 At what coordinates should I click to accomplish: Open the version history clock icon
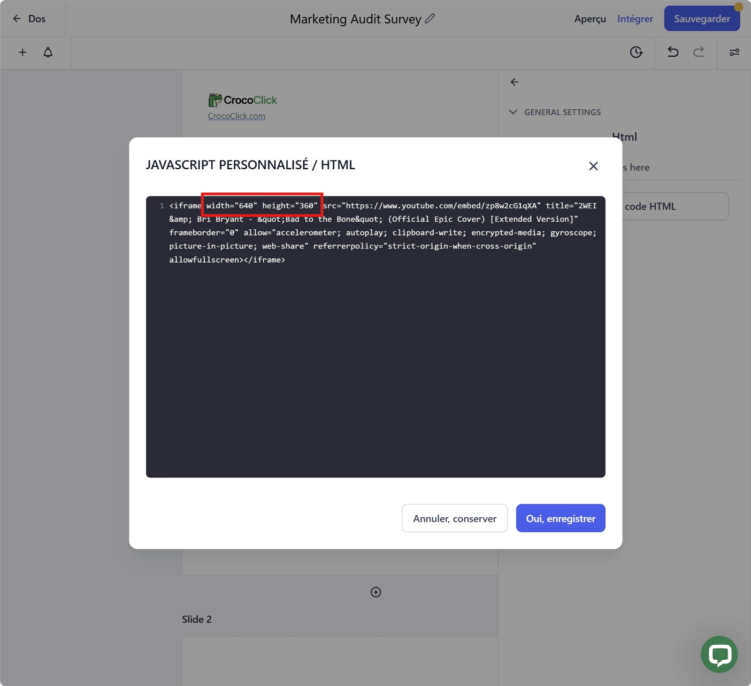click(x=636, y=53)
